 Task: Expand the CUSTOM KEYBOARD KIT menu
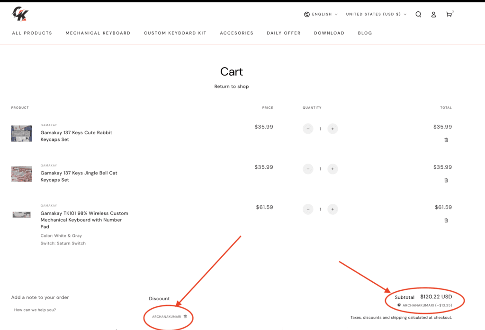point(175,33)
